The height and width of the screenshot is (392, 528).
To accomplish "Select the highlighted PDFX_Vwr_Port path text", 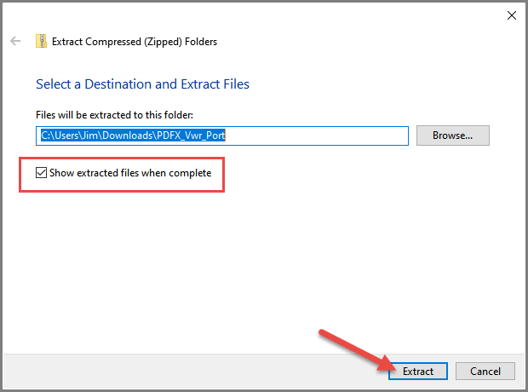I will tap(133, 135).
